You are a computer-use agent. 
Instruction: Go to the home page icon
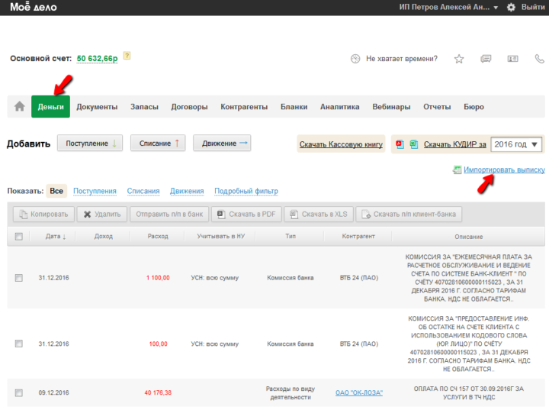(19, 107)
